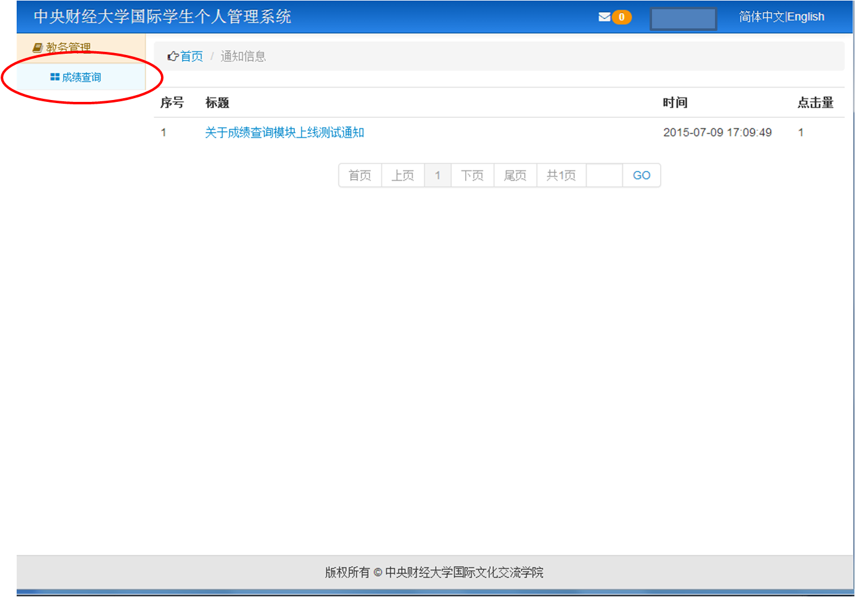The height and width of the screenshot is (597, 855).
Task: Go to next page with 下页
Action: click(473, 175)
